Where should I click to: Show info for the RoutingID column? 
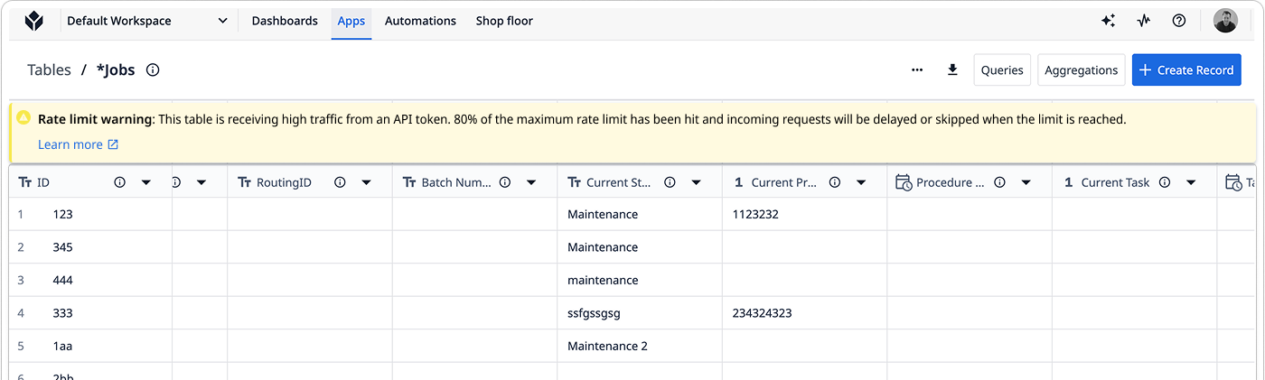point(340,182)
